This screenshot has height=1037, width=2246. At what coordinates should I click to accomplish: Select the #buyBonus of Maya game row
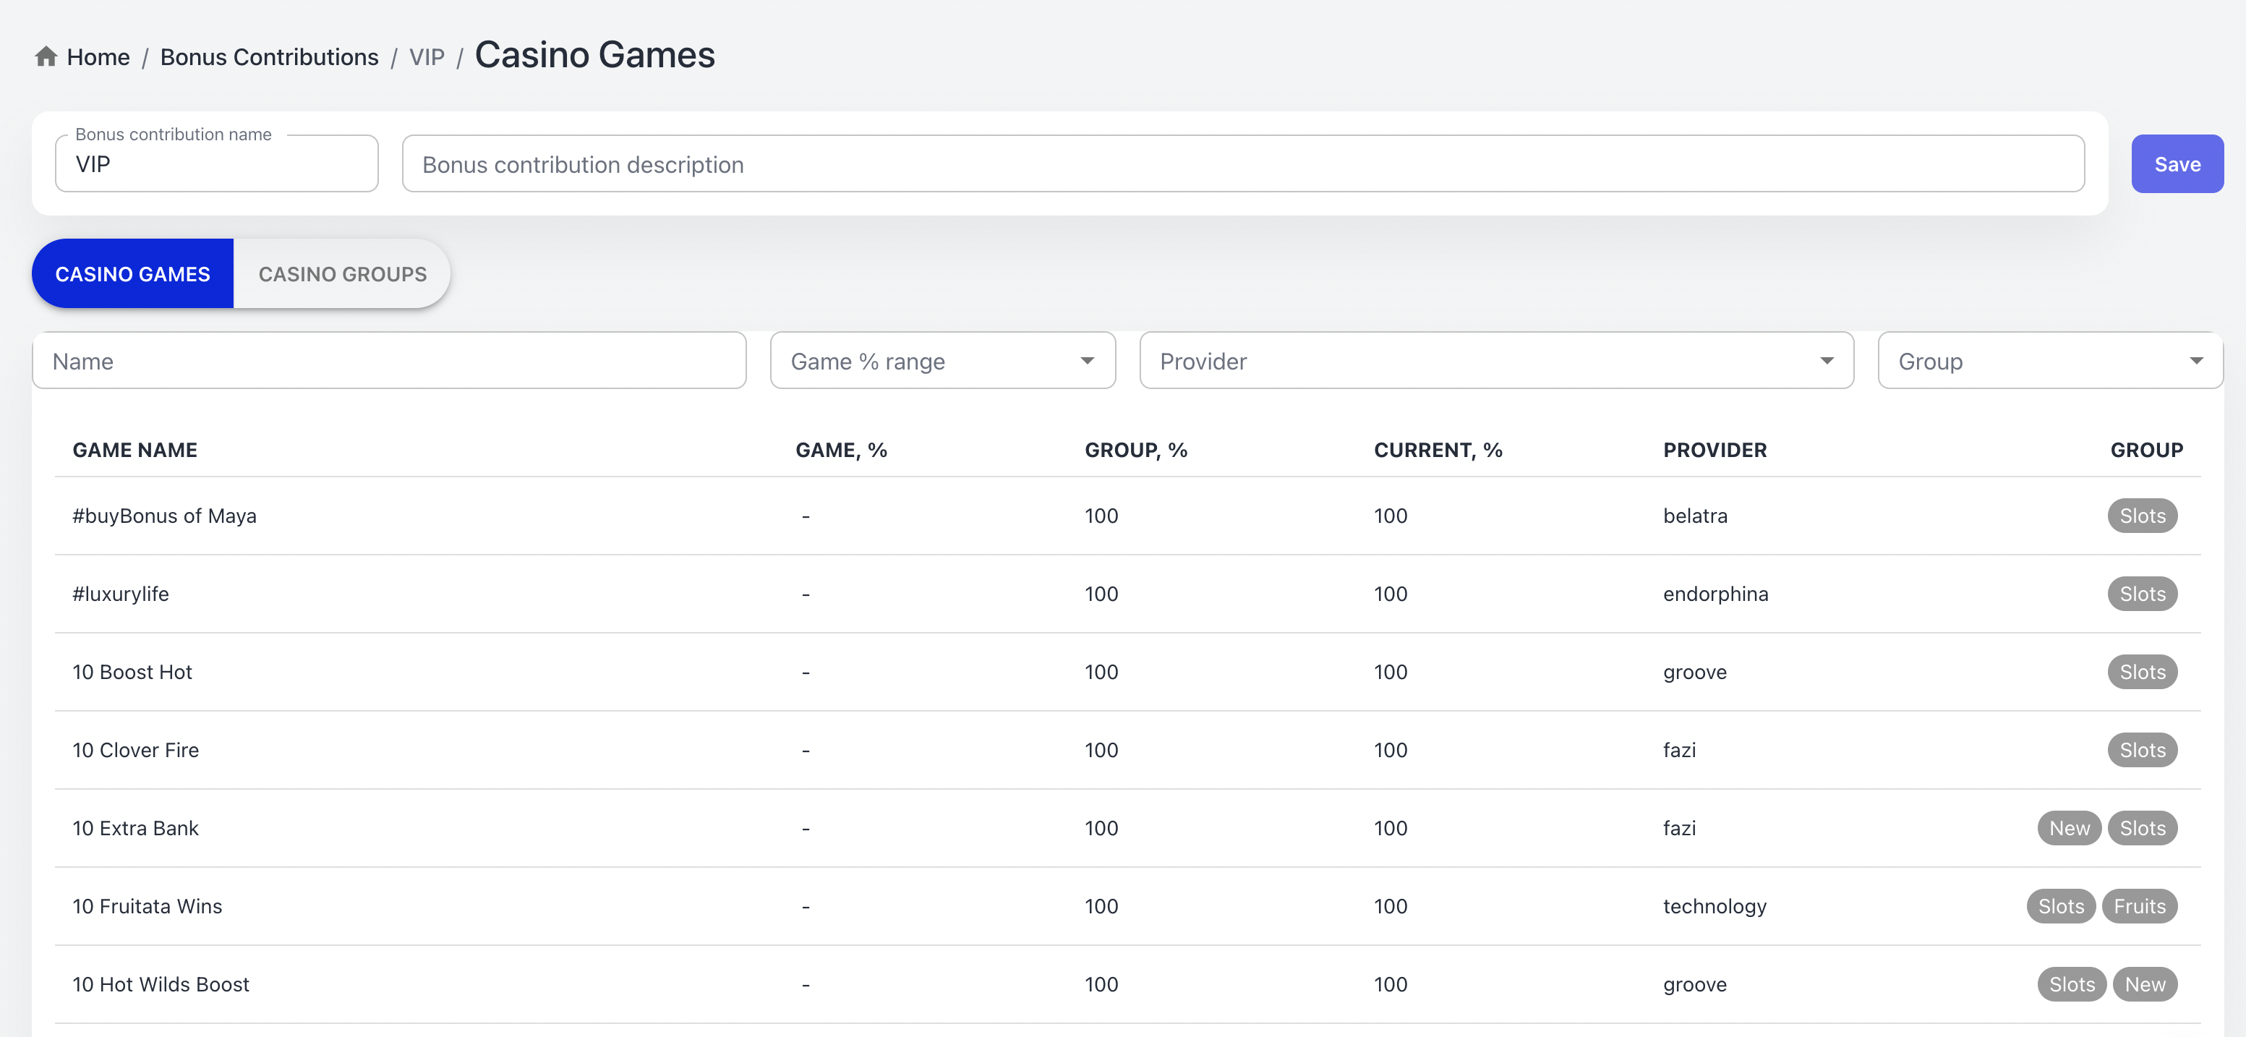[1127, 516]
